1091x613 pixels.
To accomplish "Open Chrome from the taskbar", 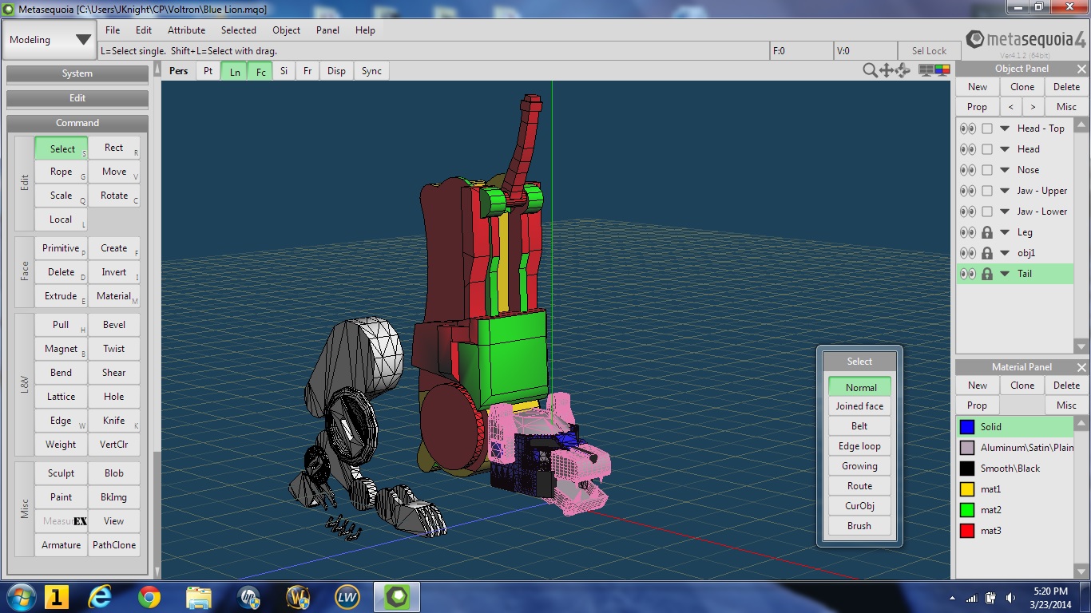I will [x=149, y=597].
